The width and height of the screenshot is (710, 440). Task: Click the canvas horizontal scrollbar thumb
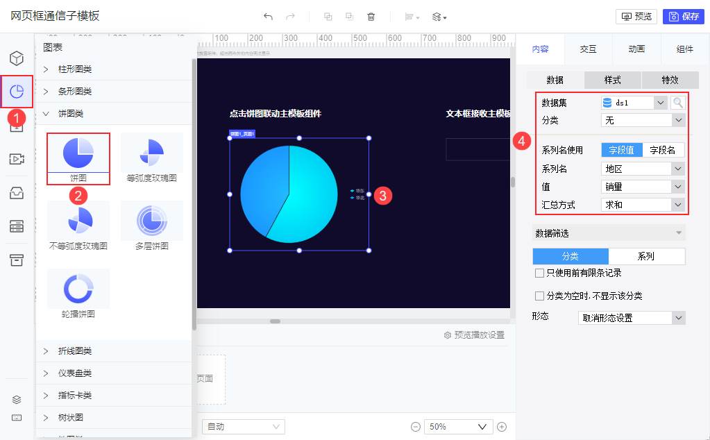(x=276, y=321)
